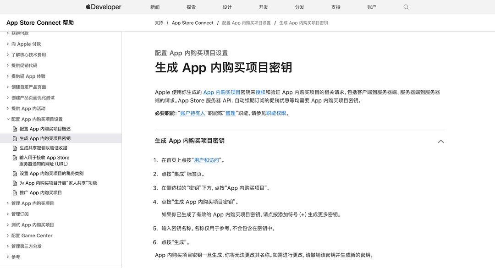Open the 设计 menu in top navigation
The image size is (495, 268).
(x=227, y=7)
